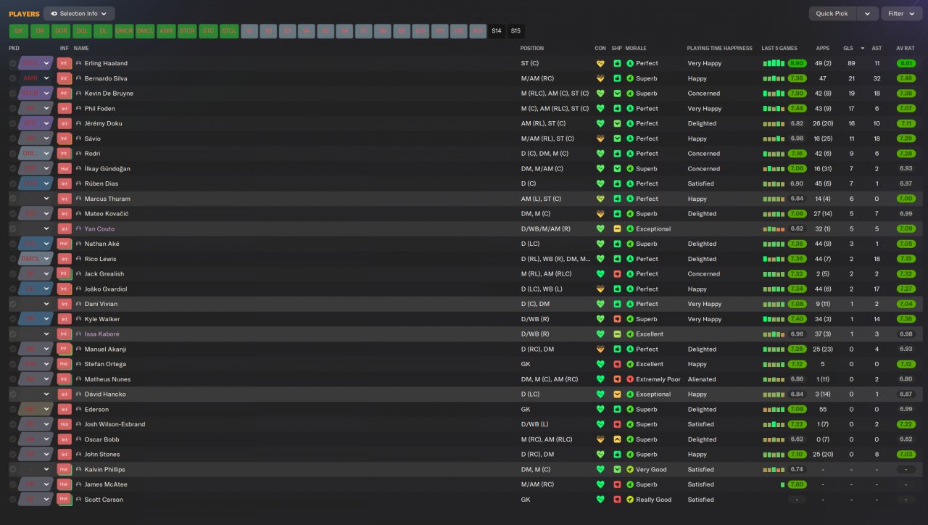Click Phil Foden's 7.44 last-games rating pill
This screenshot has height=525, width=928.
(x=797, y=109)
